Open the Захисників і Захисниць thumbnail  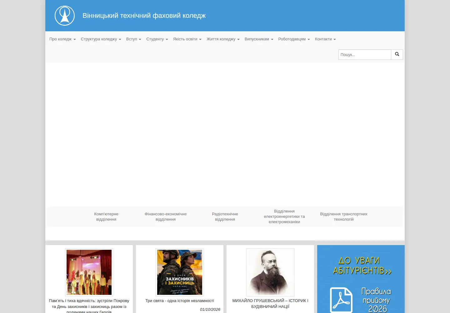(180, 272)
